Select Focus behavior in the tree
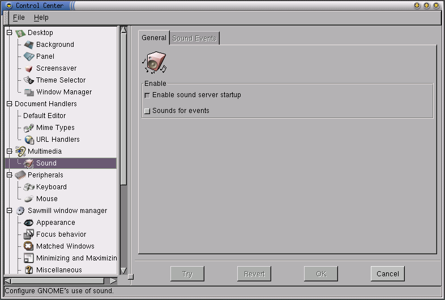Viewport: 445px width, 300px height. 61,234
